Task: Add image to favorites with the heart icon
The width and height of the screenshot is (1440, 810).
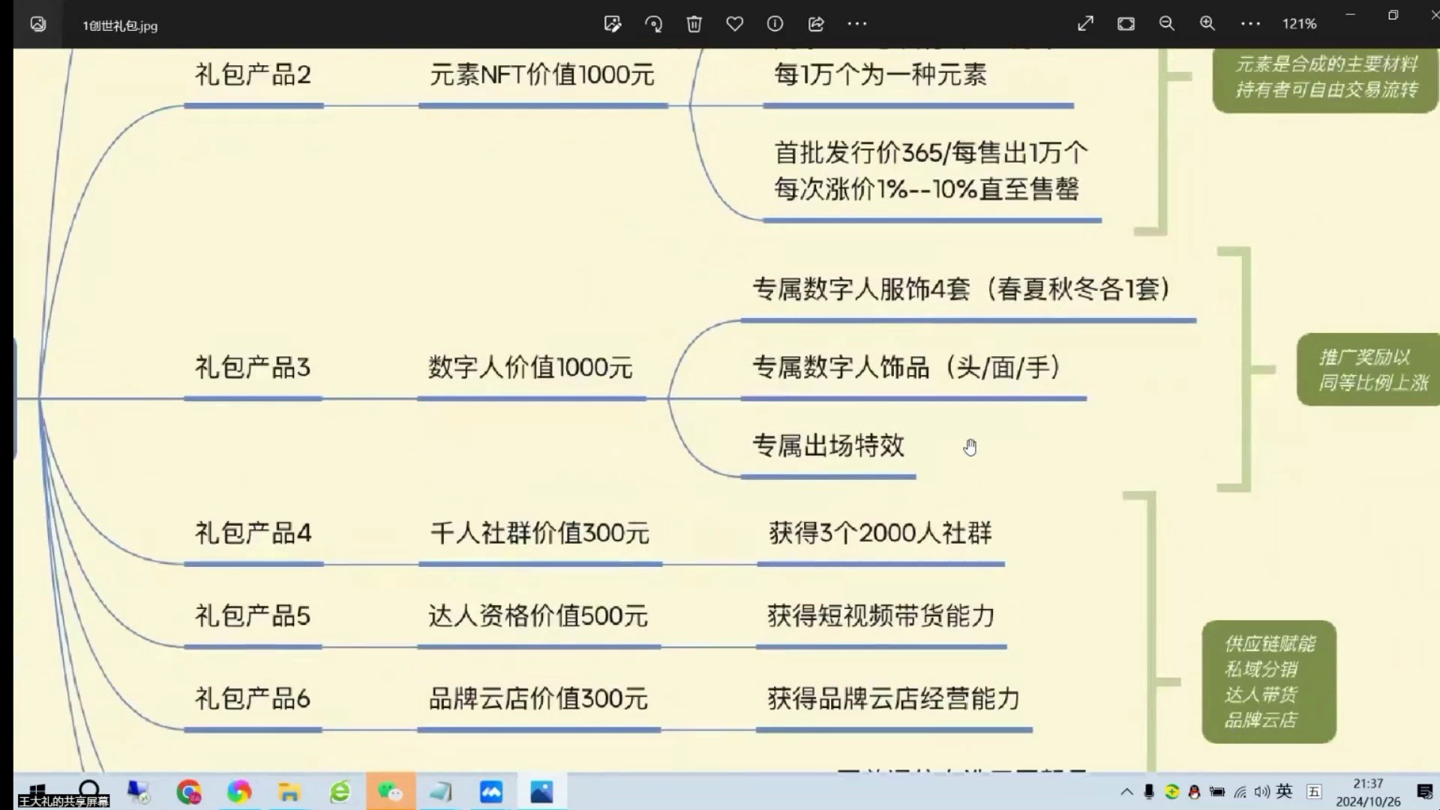Action: [734, 24]
